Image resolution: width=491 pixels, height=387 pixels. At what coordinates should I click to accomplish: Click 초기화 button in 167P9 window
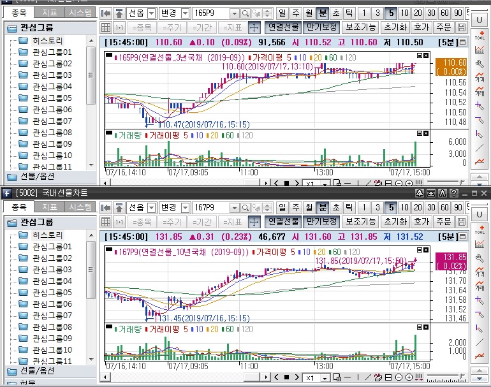(395, 222)
